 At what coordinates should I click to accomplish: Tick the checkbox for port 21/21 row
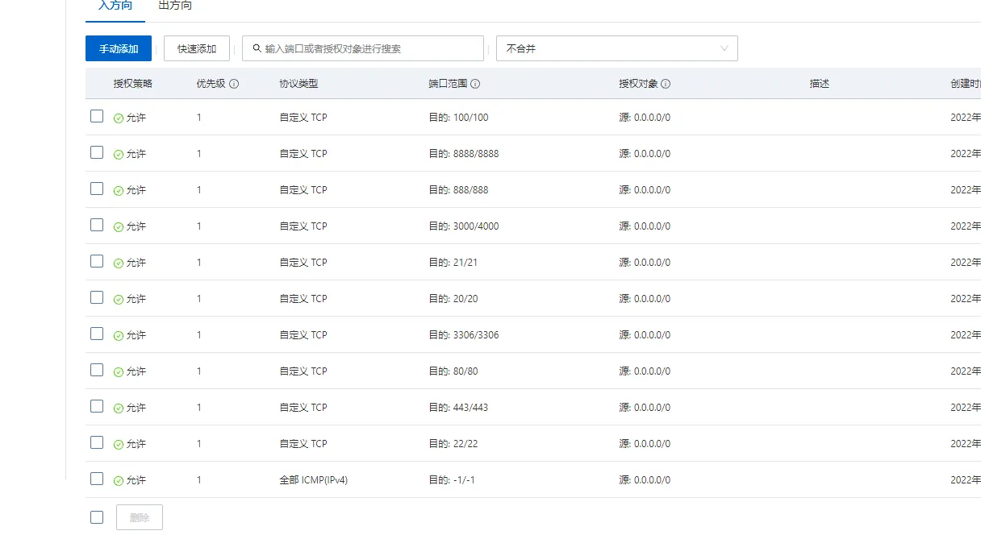(x=97, y=261)
